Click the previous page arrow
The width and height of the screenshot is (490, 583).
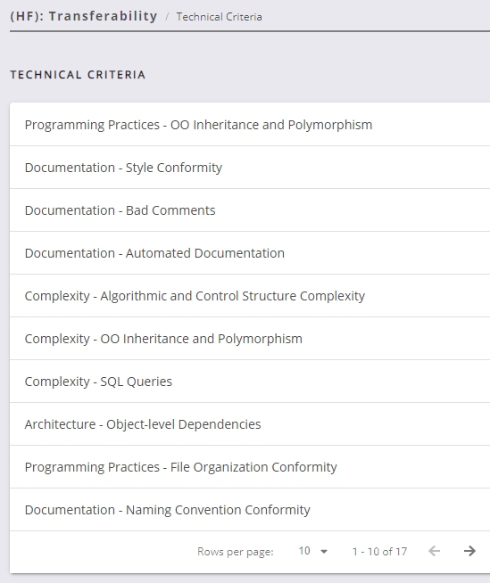434,551
